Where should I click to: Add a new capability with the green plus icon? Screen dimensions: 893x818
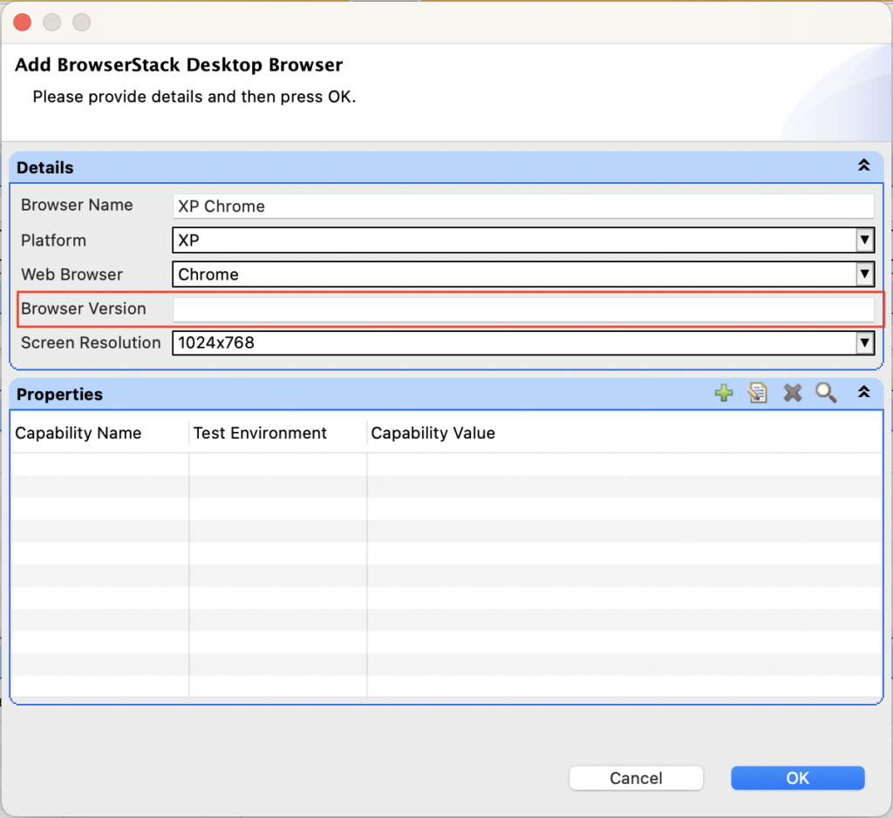(724, 393)
